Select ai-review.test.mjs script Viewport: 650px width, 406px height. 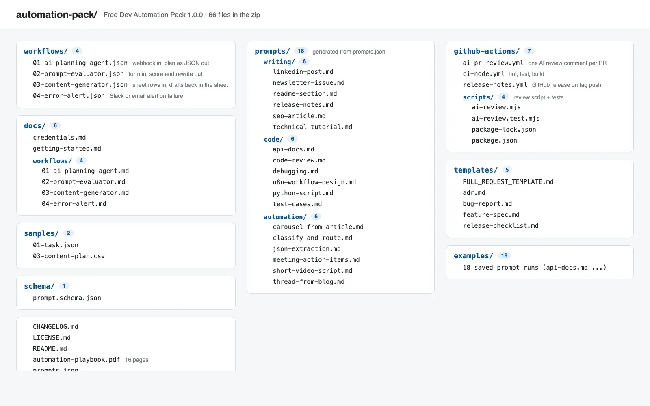pyautogui.click(x=506, y=119)
